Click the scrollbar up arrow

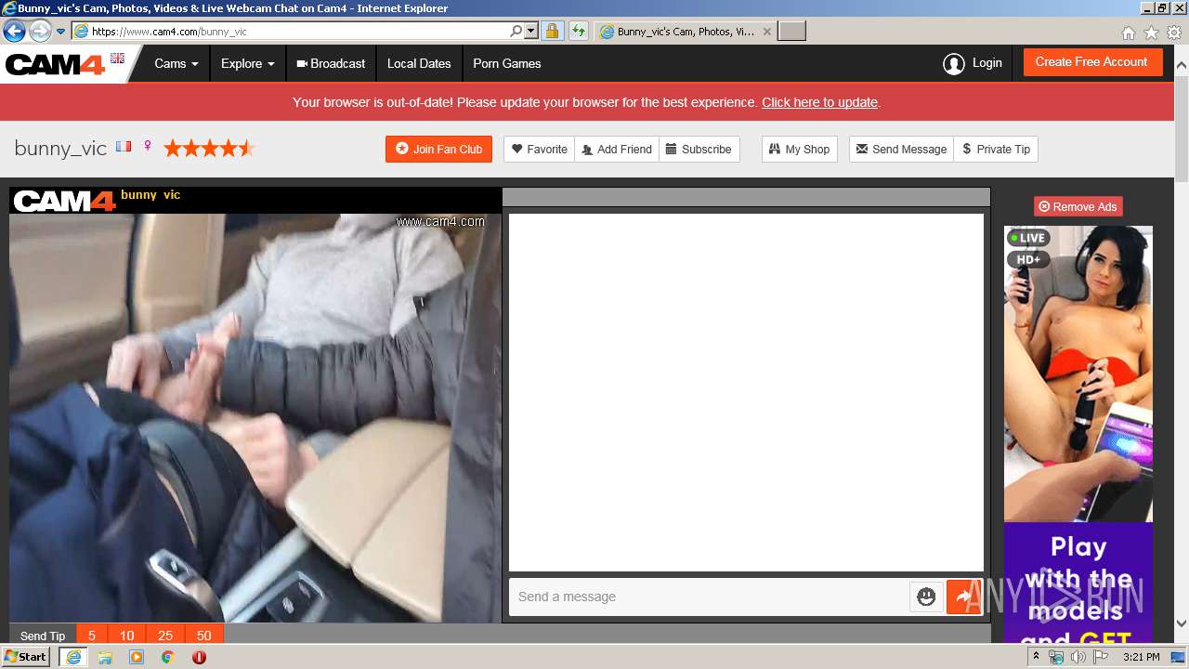pos(1182,66)
